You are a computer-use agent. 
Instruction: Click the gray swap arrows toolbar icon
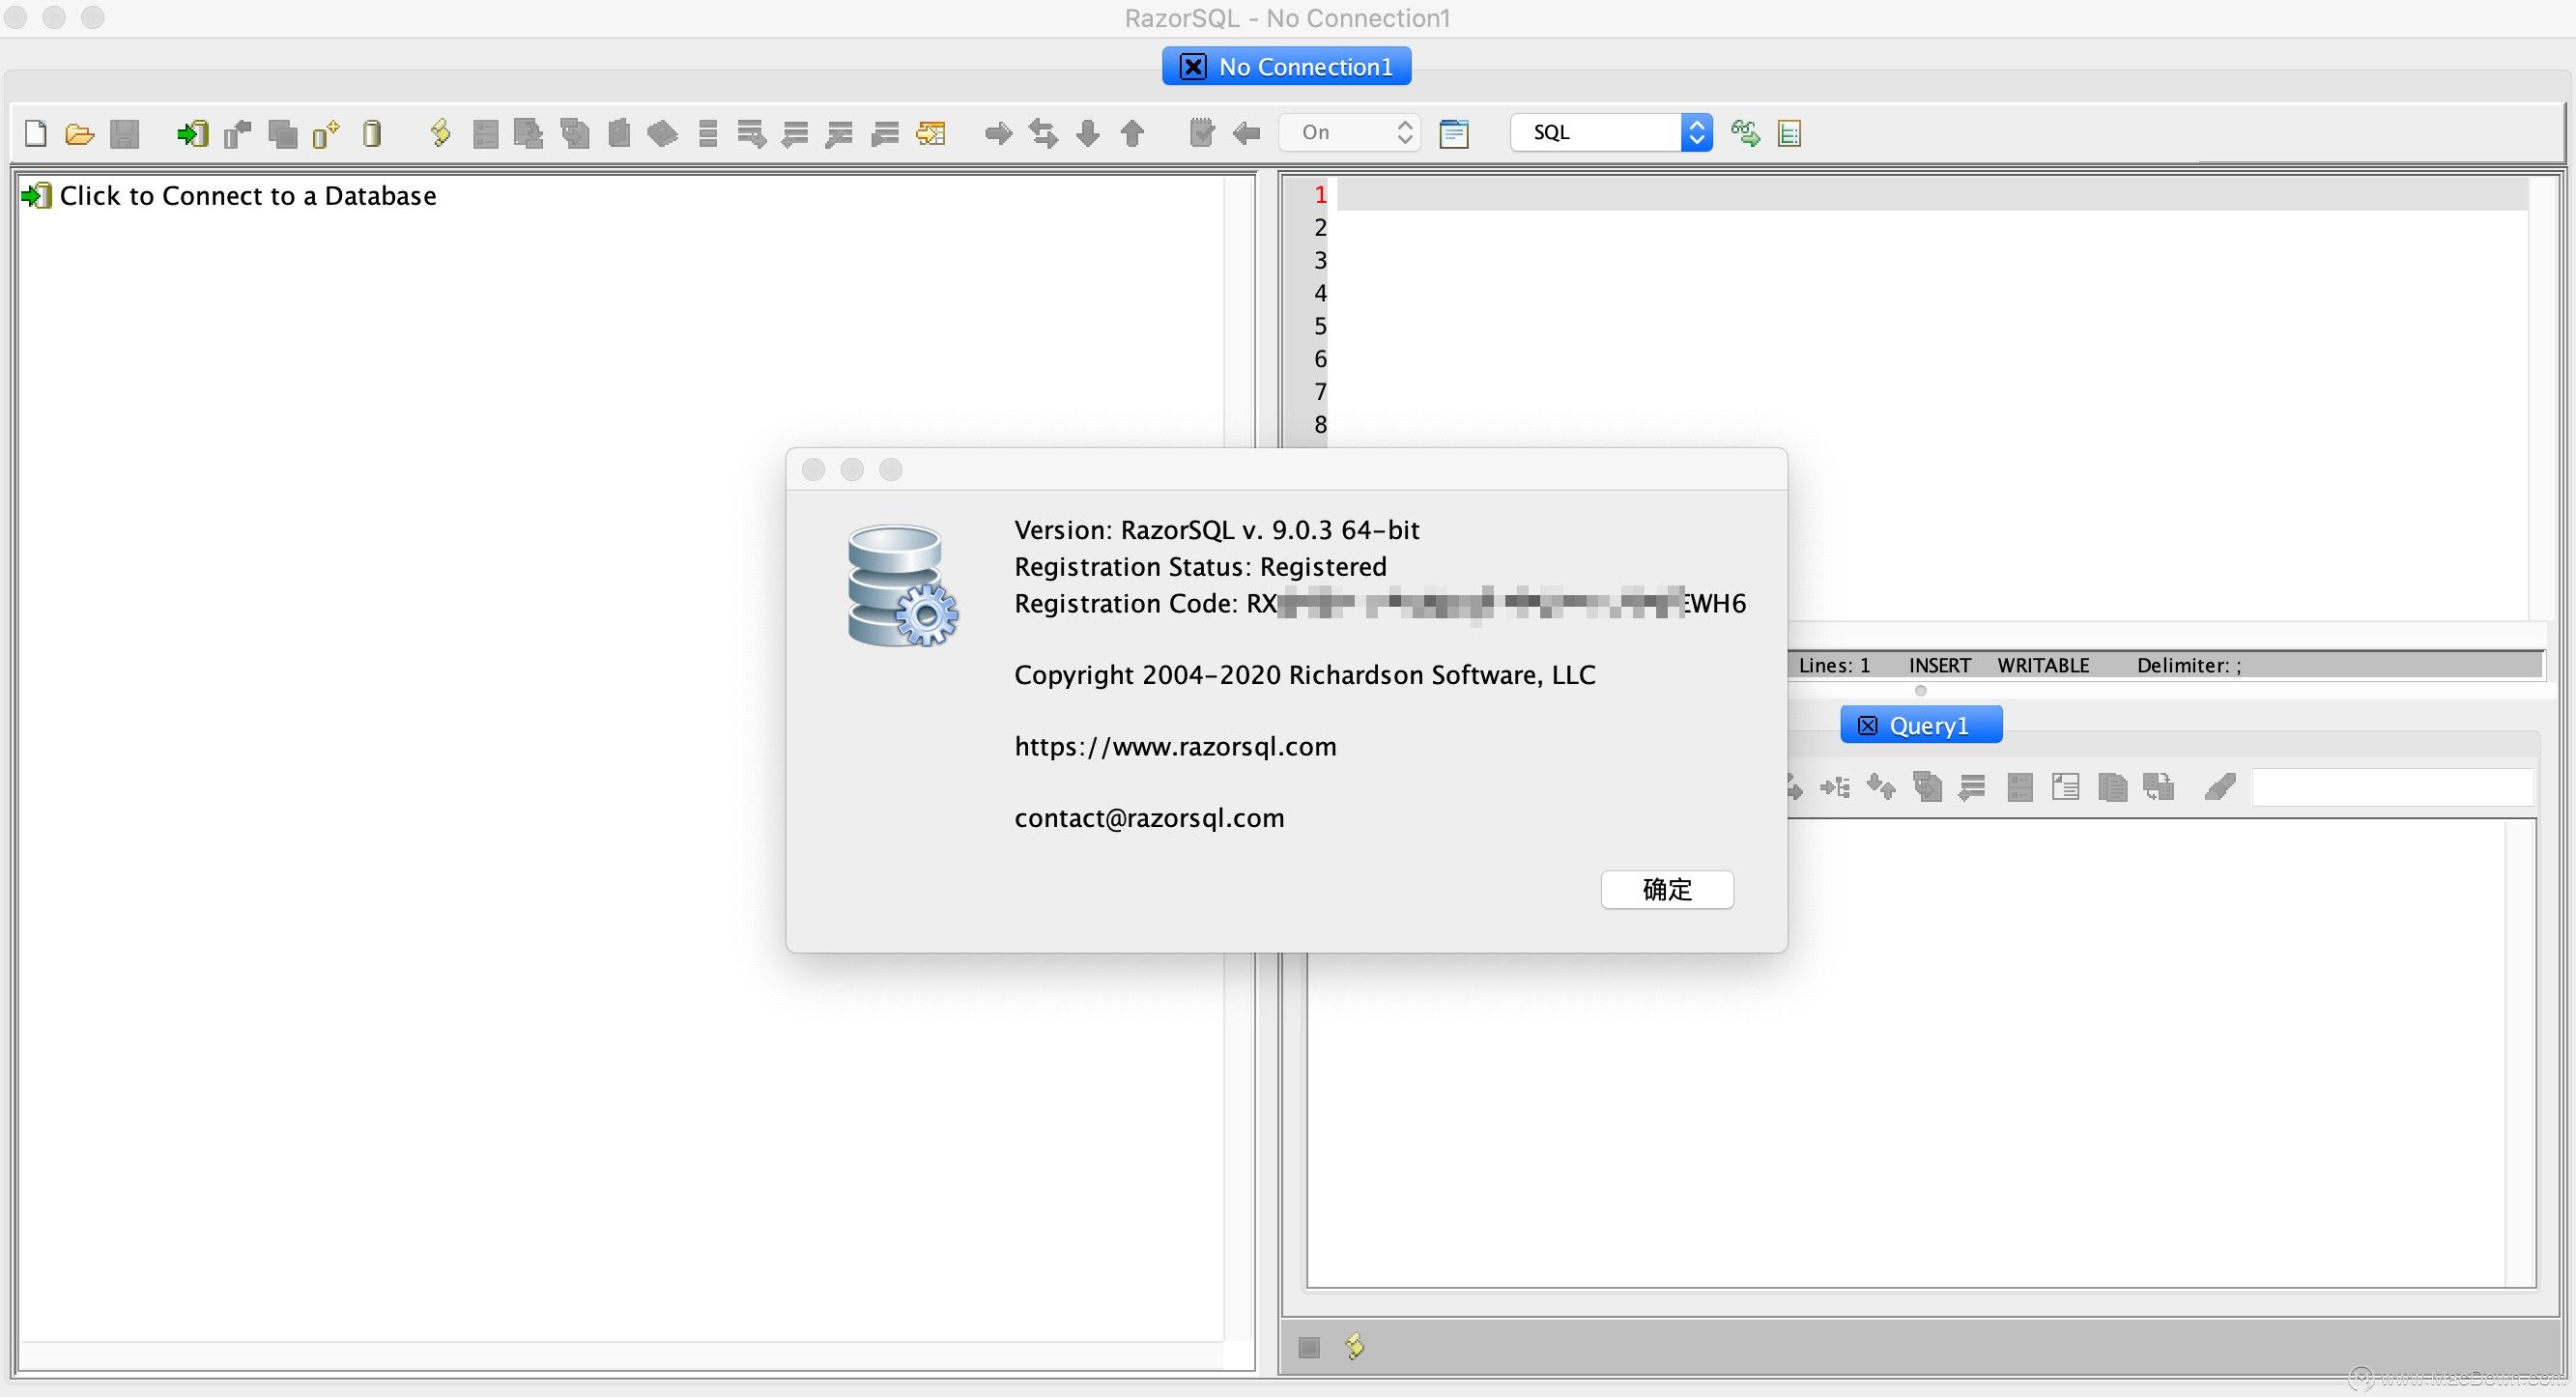tap(1043, 133)
